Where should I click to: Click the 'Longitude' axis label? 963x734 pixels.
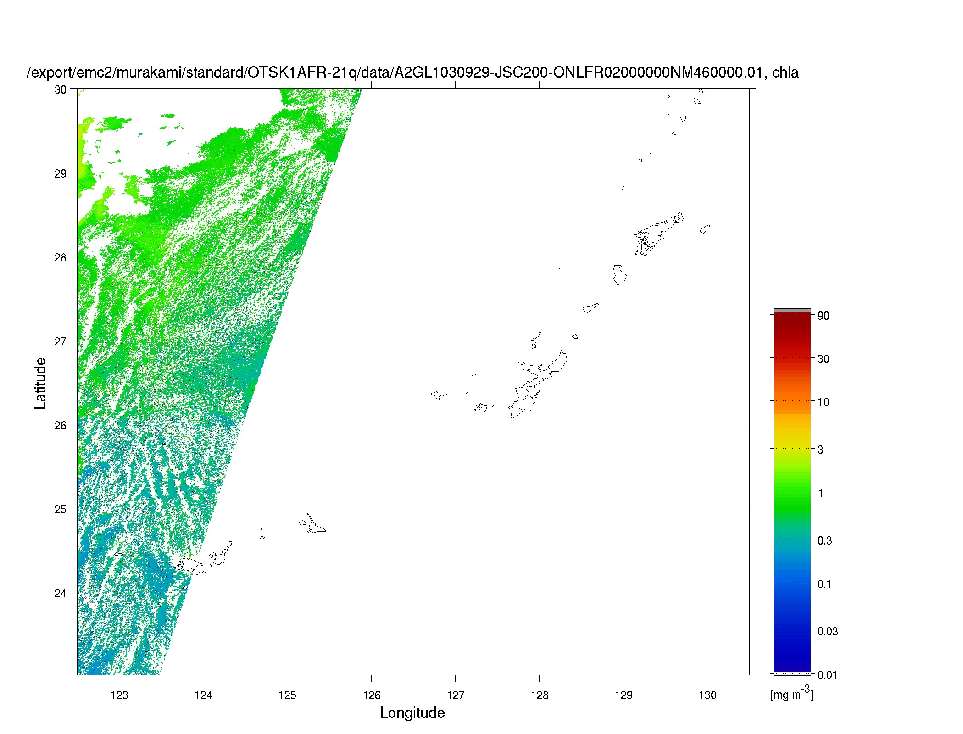click(x=412, y=712)
